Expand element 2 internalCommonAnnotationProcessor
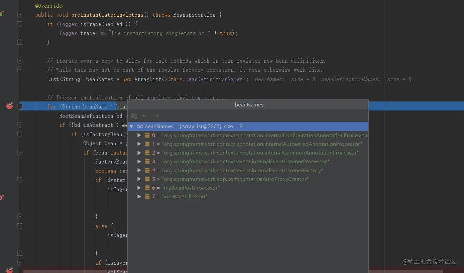This screenshot has width=464, height=273. point(139,153)
